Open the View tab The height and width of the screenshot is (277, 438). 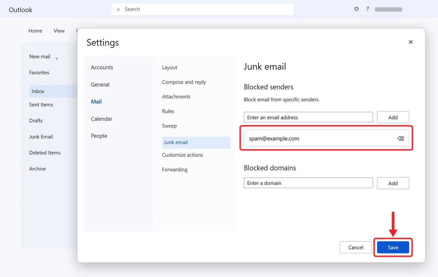click(59, 31)
